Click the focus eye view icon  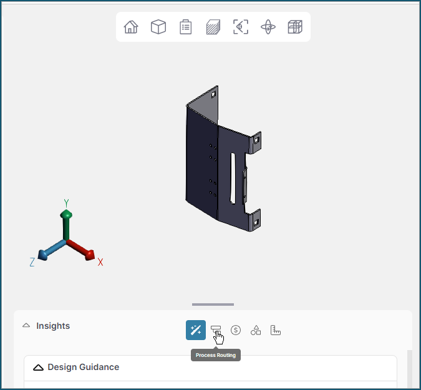pyautogui.click(x=241, y=27)
